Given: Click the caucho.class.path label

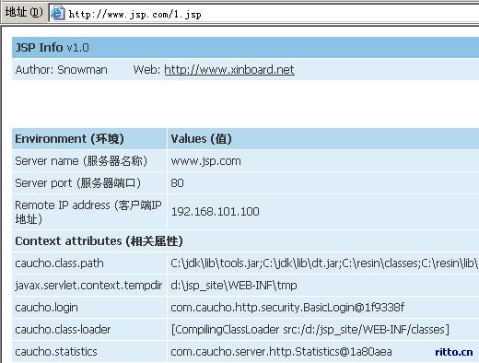Looking at the screenshot, I should pyautogui.click(x=59, y=263).
